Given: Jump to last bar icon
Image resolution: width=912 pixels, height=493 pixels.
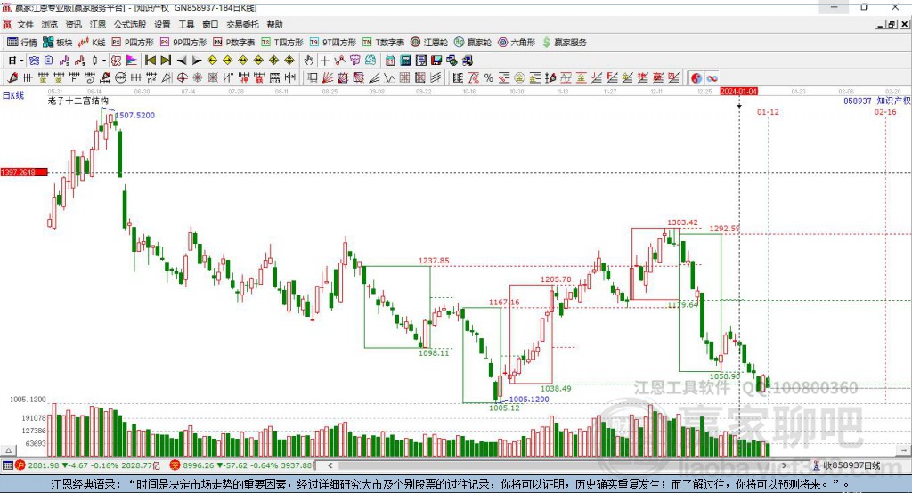Looking at the screenshot, I should 166,61.
